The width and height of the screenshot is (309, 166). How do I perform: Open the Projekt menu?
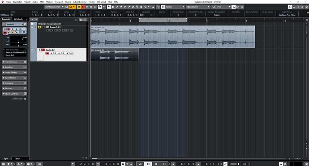click(x=27, y=2)
